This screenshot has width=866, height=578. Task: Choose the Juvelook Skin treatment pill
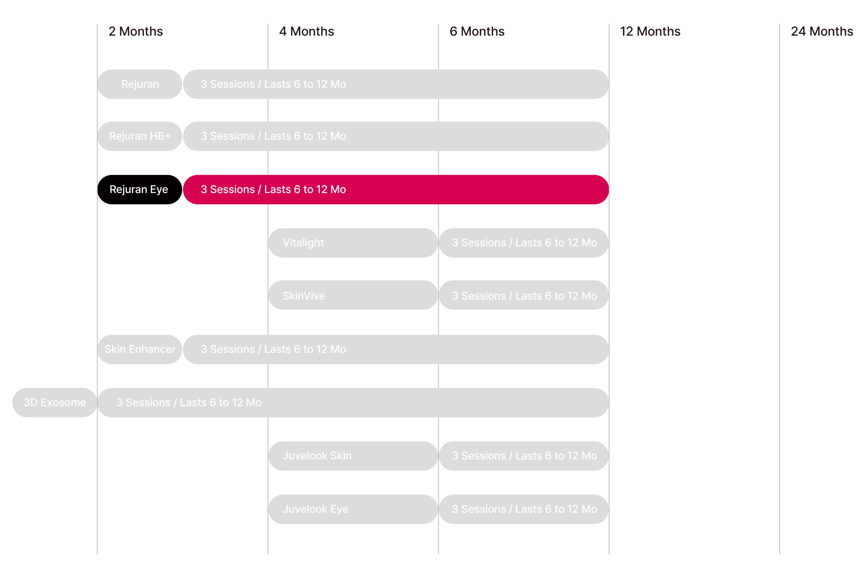[x=353, y=455]
